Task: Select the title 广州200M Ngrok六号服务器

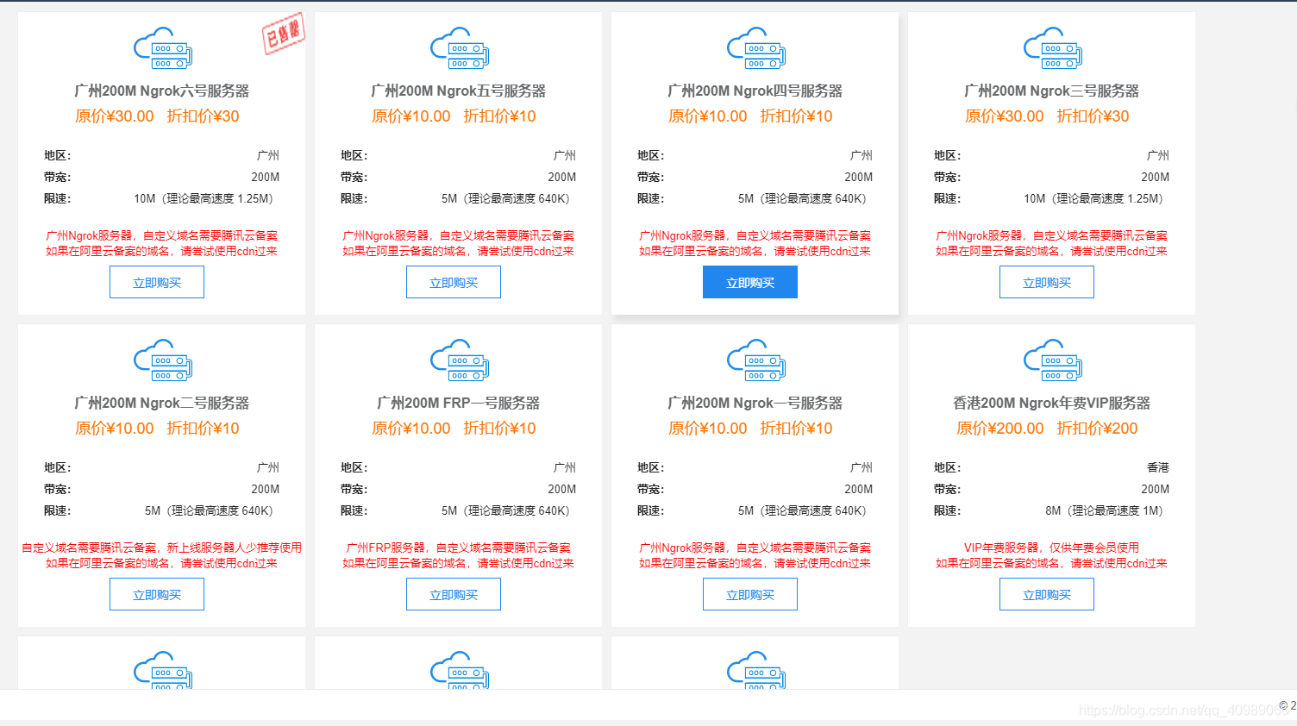Action: click(x=162, y=91)
